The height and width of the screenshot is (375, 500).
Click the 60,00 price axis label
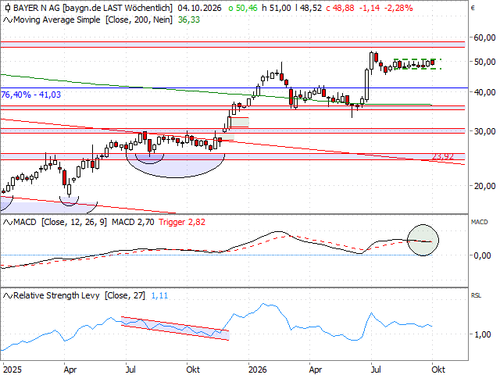[484, 37]
